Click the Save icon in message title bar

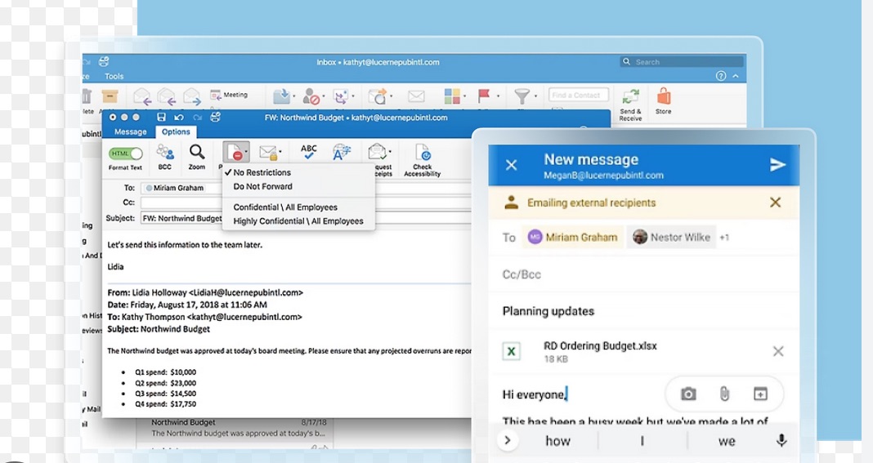point(161,118)
